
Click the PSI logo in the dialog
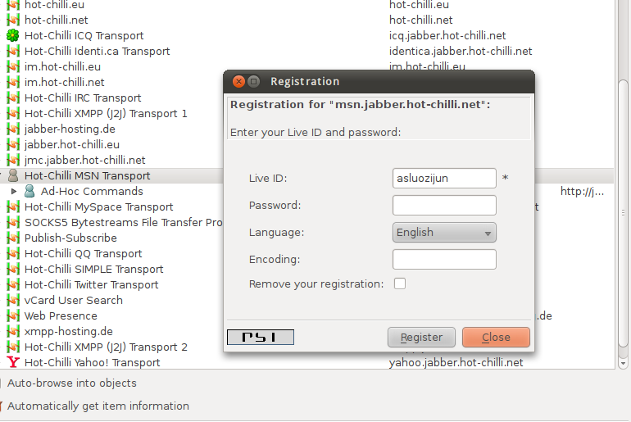point(261,337)
